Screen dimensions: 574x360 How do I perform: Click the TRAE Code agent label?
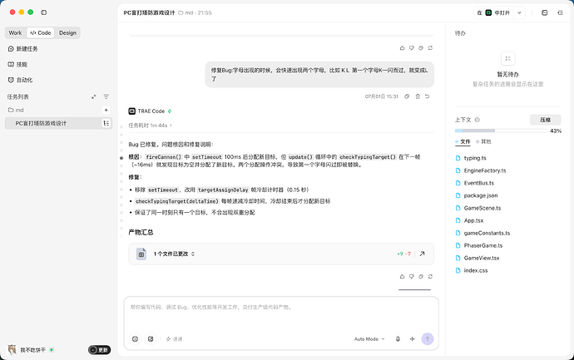pos(150,111)
